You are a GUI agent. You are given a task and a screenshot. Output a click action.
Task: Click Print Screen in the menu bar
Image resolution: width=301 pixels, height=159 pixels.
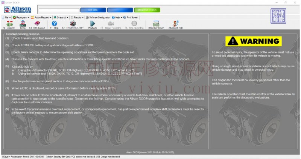click(x=131, y=17)
